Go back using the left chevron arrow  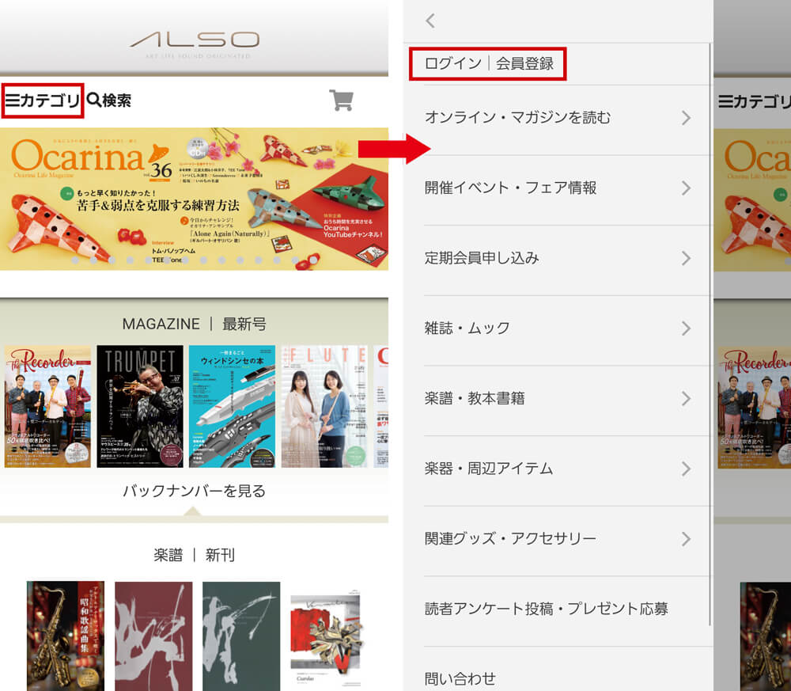(430, 21)
